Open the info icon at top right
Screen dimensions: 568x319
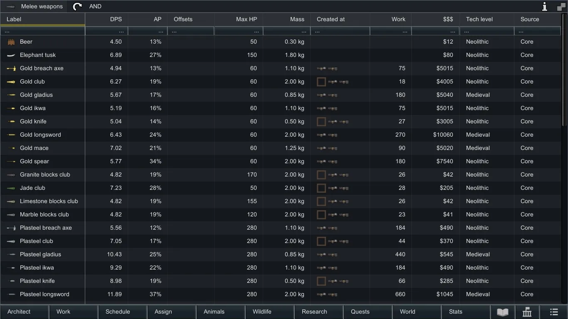click(544, 7)
